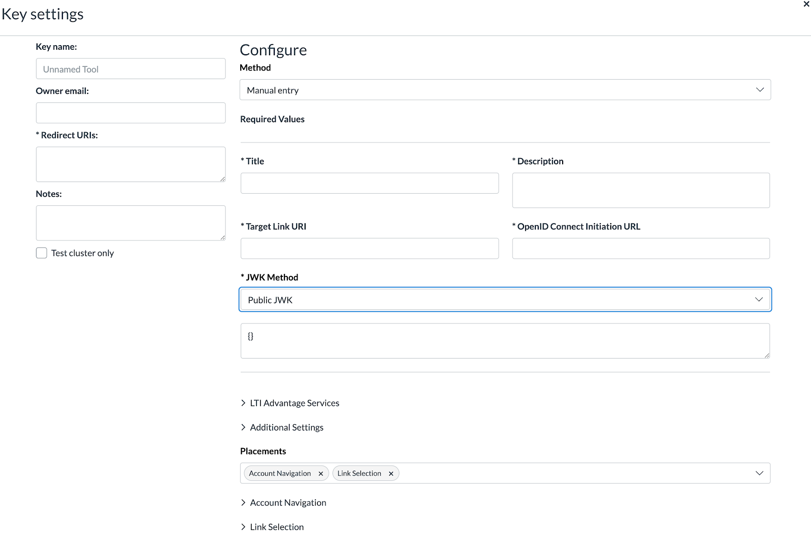This screenshot has height=534, width=811.
Task: Focus the Target Link URI field
Action: pyautogui.click(x=370, y=248)
